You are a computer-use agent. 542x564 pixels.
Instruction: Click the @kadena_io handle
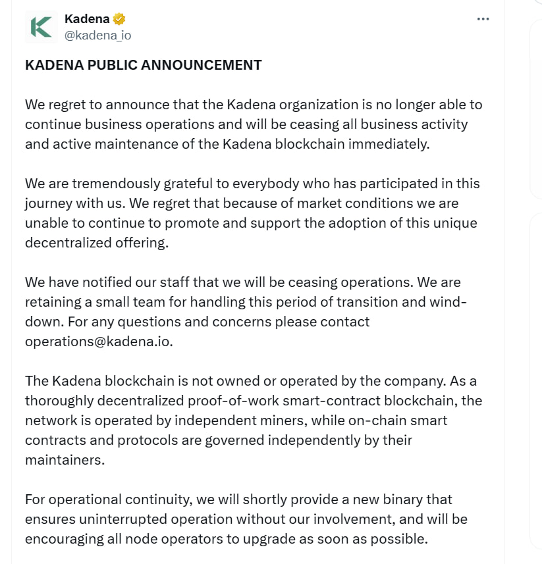(97, 36)
